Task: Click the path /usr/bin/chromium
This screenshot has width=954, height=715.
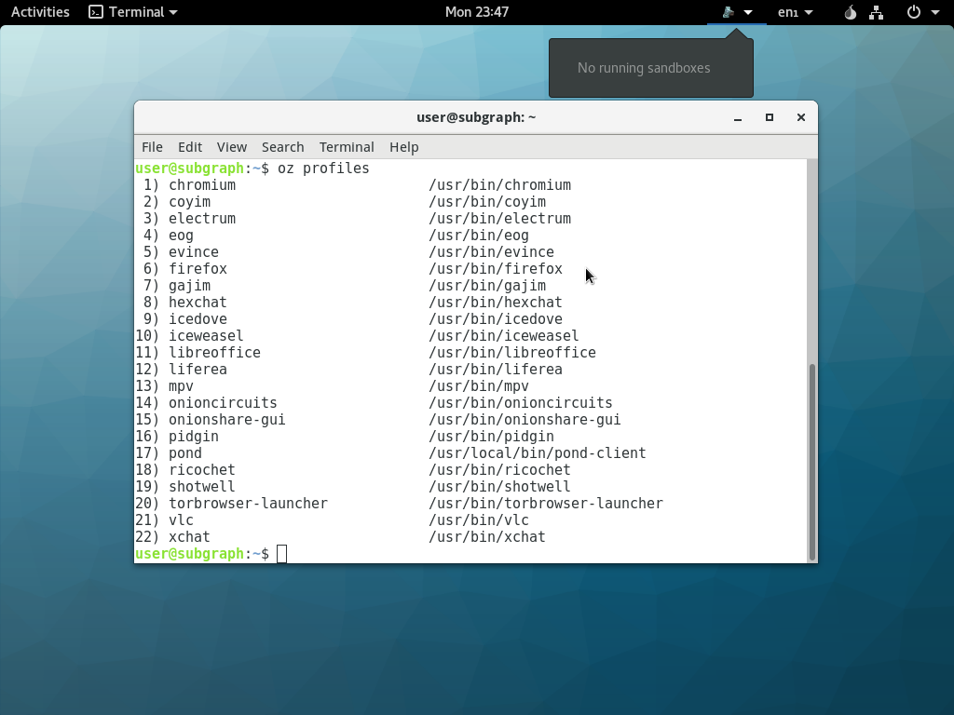Action: (x=500, y=185)
